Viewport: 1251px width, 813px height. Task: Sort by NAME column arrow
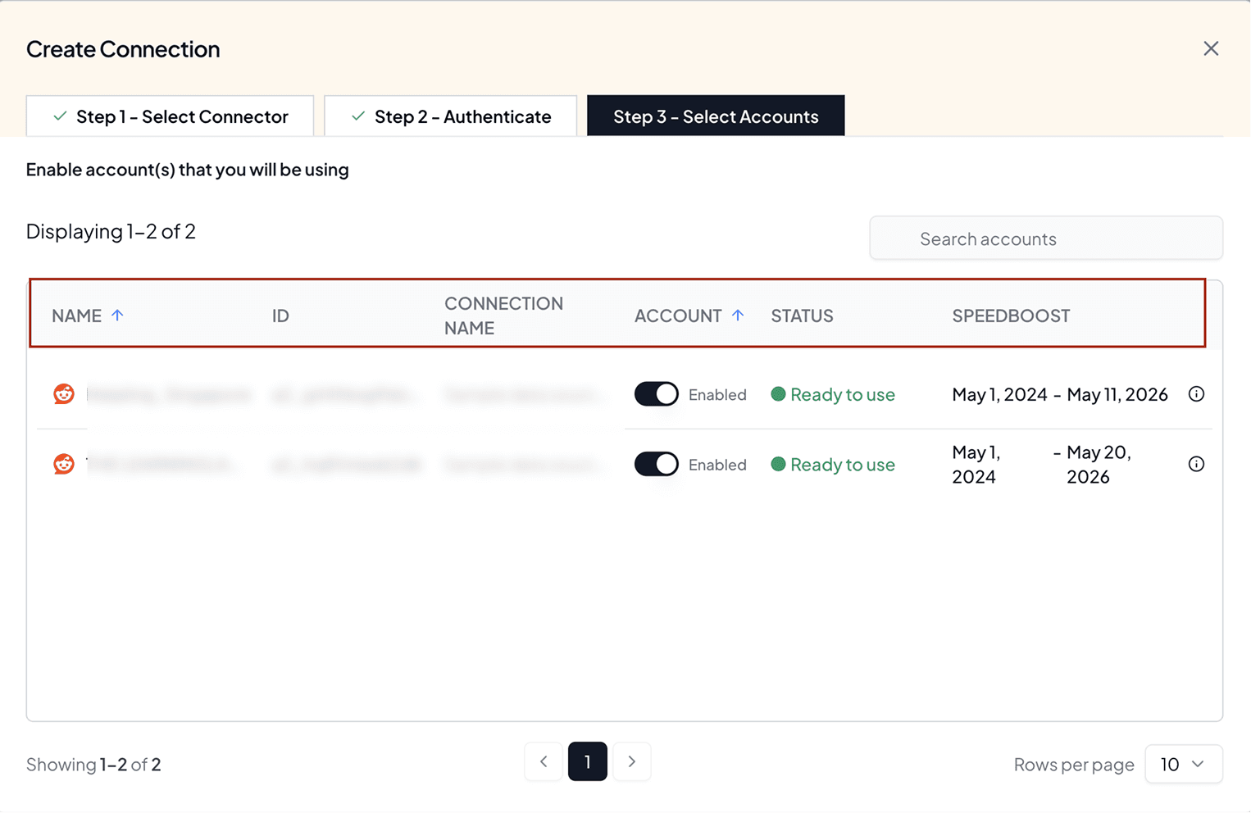click(117, 316)
